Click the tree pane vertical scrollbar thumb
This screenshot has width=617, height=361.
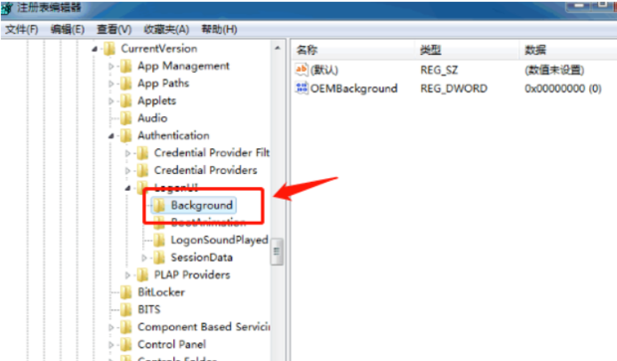[x=277, y=252]
